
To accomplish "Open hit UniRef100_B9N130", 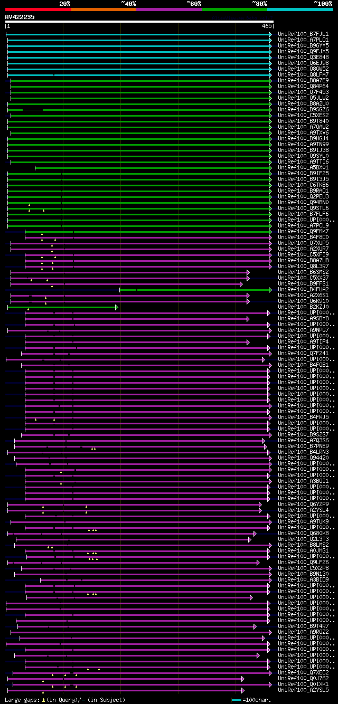I will [x=303, y=574].
